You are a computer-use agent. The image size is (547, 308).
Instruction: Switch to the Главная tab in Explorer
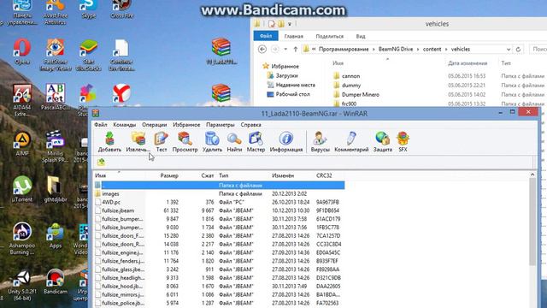293,36
